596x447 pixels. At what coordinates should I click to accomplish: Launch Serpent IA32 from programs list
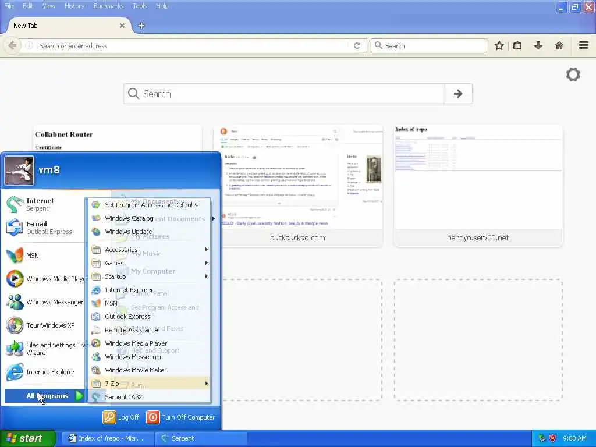(150, 397)
